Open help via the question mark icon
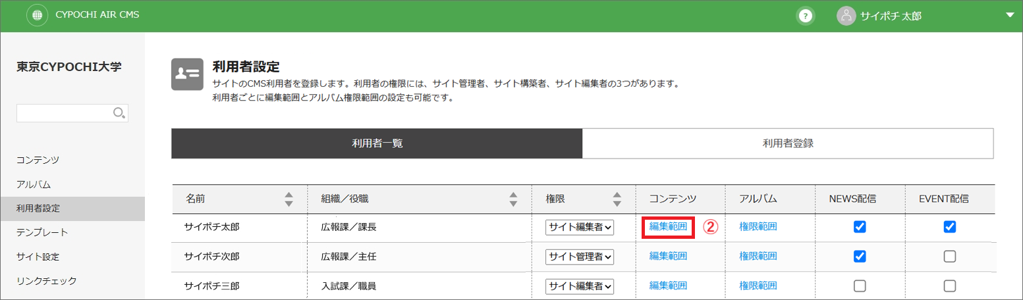The width and height of the screenshot is (1023, 300). (805, 16)
